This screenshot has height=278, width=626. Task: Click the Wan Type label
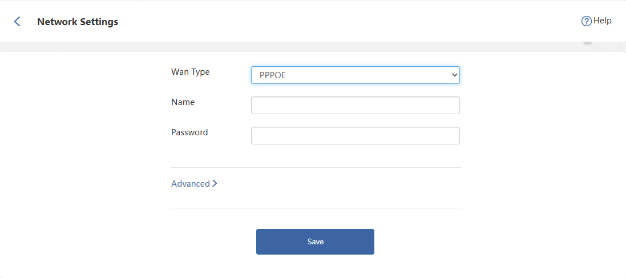[191, 72]
